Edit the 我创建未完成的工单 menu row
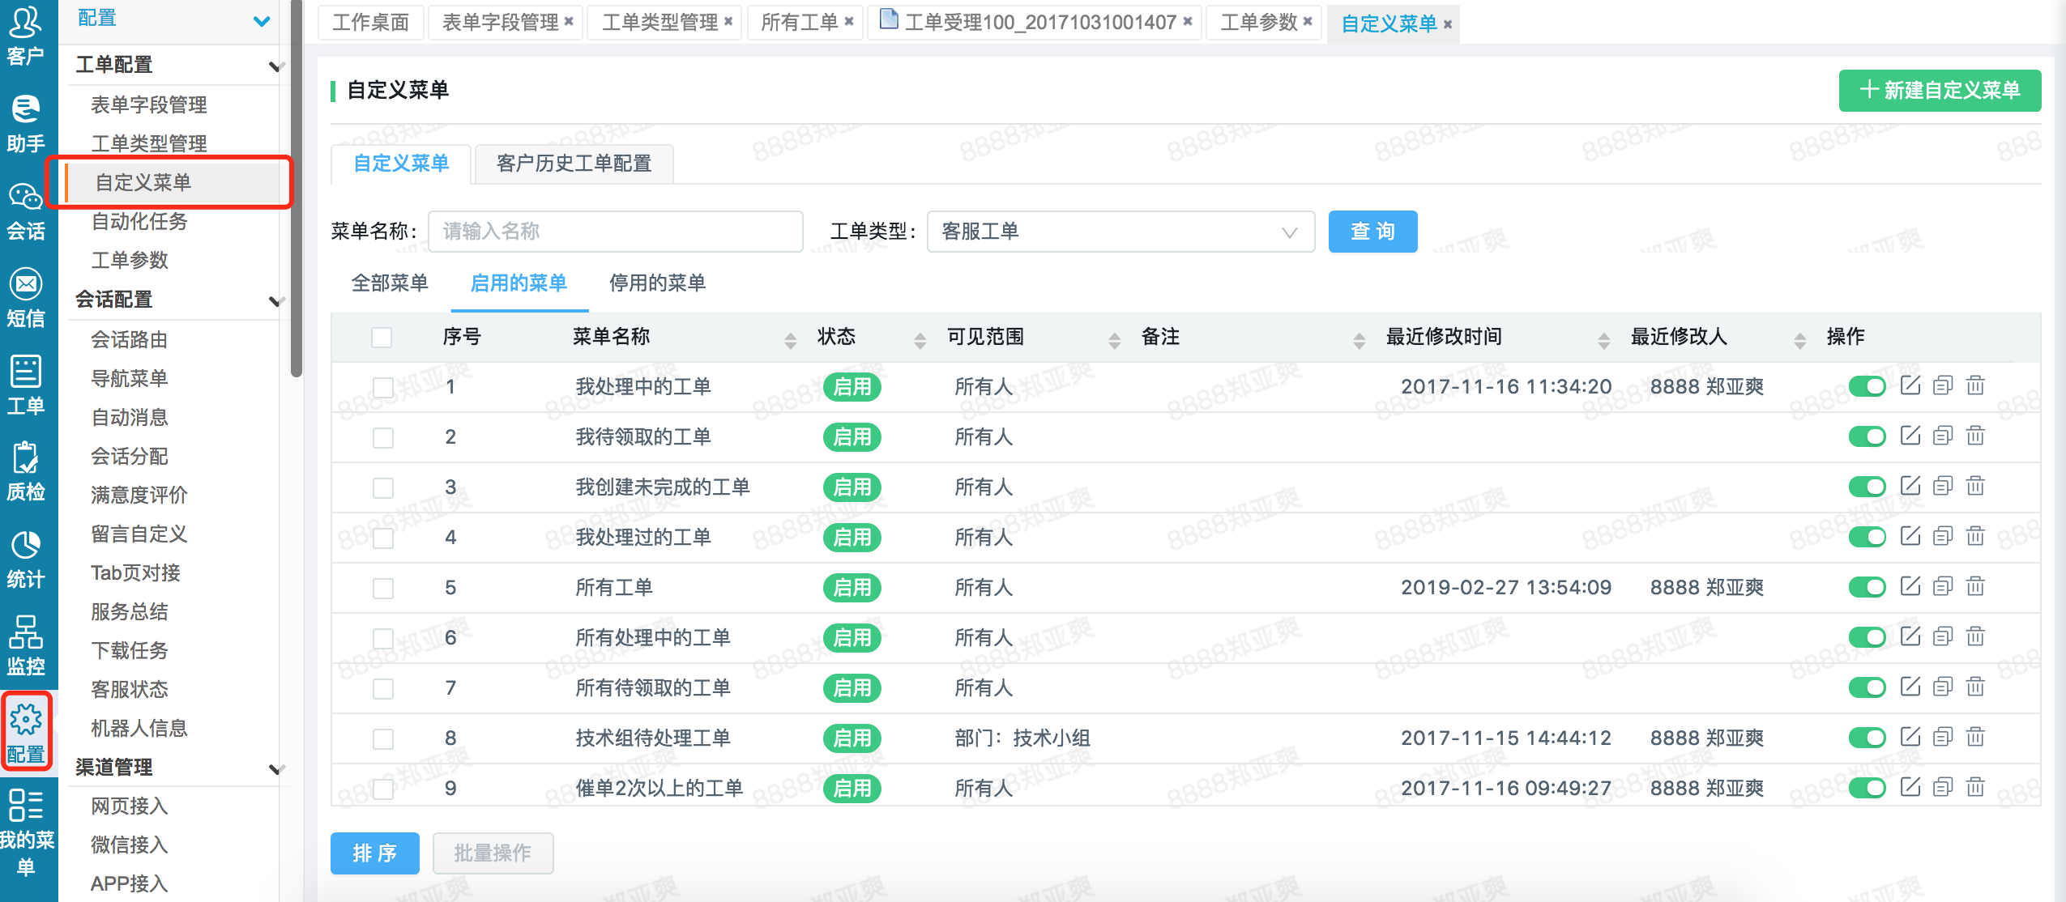2066x902 pixels. pyautogui.click(x=1910, y=486)
